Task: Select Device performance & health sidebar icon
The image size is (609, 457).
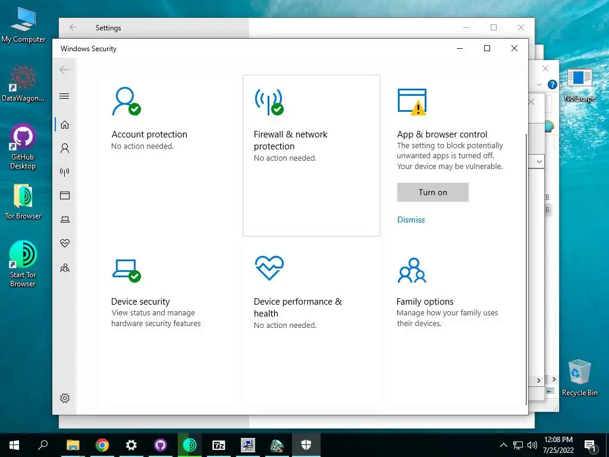Action: (65, 243)
